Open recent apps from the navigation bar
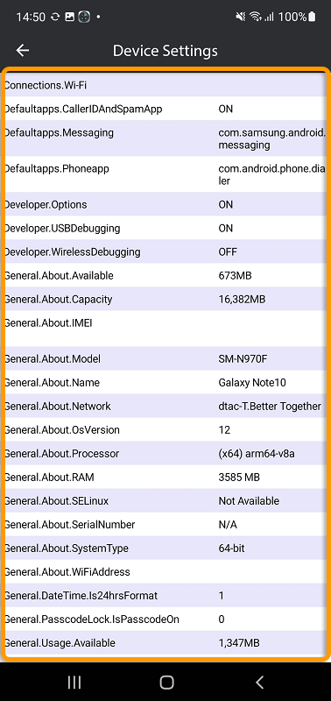 pyautogui.click(x=74, y=682)
